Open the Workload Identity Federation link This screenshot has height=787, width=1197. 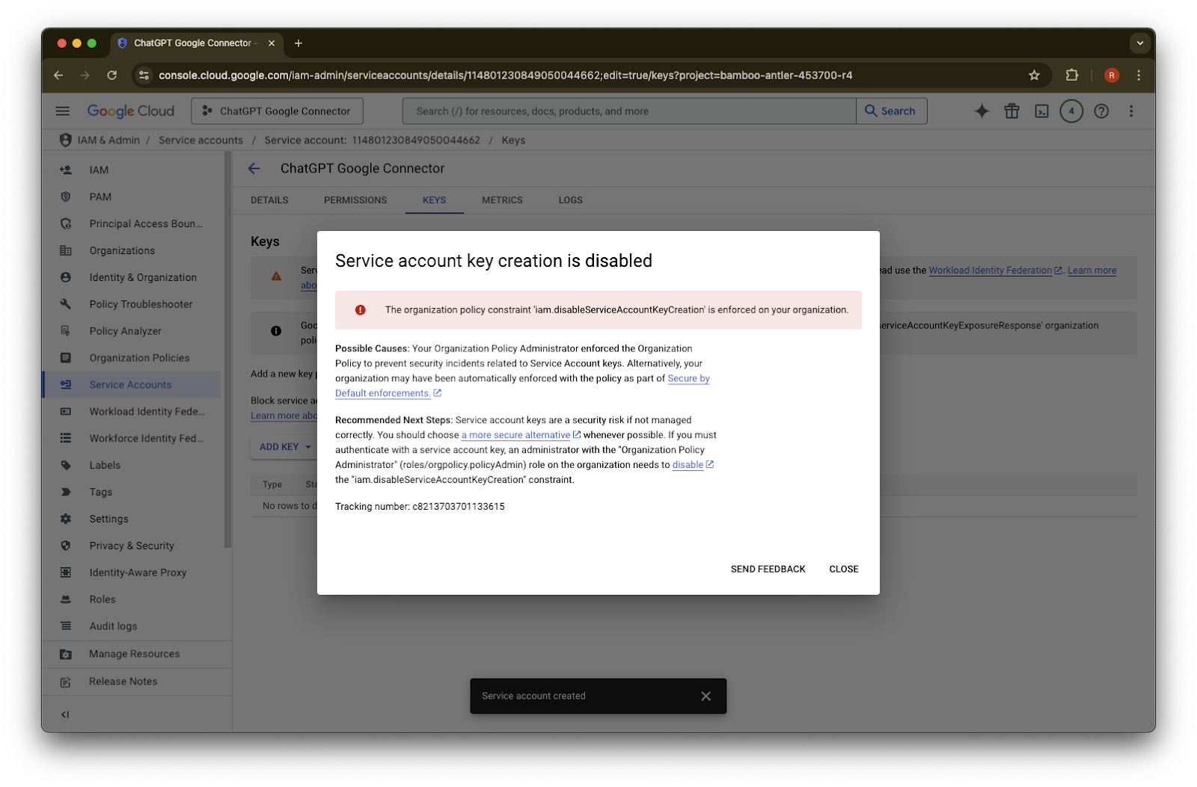tap(991, 271)
